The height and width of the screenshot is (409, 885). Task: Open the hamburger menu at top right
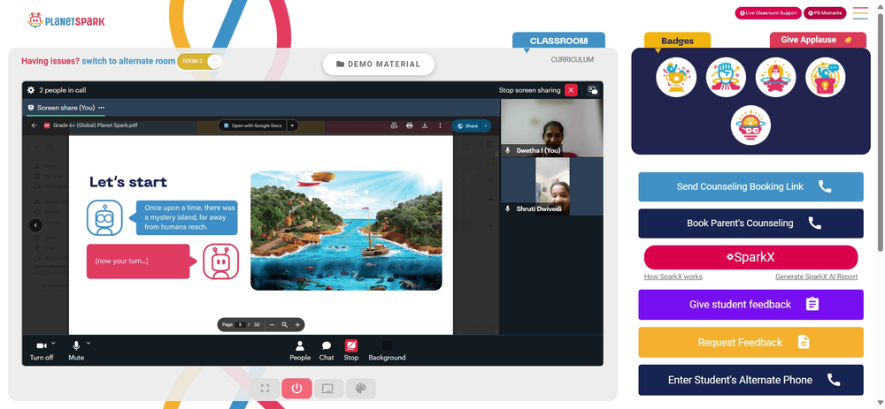[860, 13]
